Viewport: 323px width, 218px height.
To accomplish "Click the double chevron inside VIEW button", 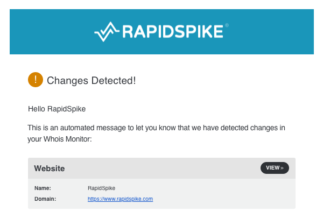I will pos(282,168).
